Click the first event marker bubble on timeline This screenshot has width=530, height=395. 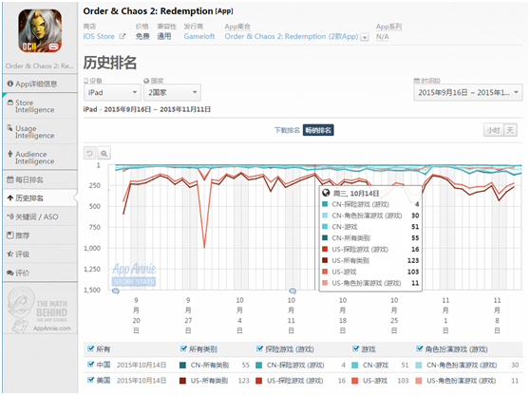point(116,291)
